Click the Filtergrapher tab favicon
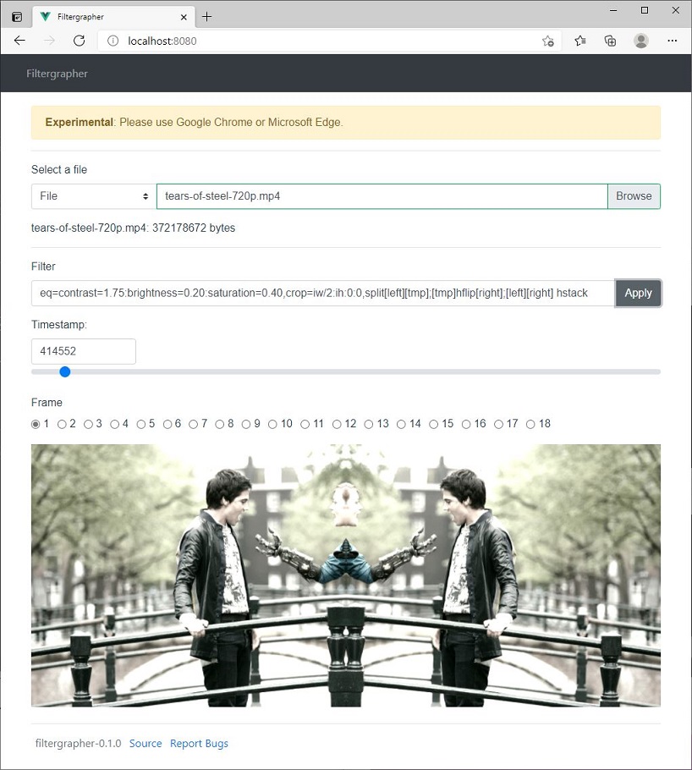Viewport: 692px width, 770px height. click(x=45, y=17)
